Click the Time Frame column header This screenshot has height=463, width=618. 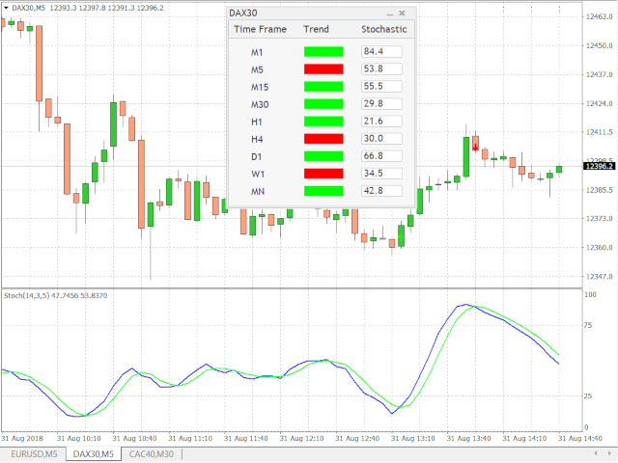coord(260,29)
